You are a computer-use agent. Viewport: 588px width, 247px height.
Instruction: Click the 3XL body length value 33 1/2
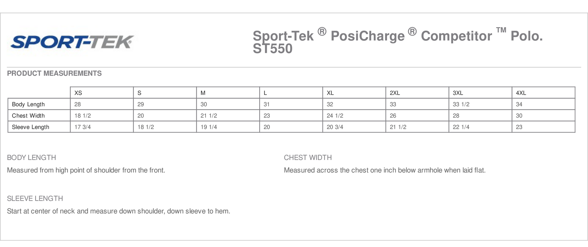pyautogui.click(x=461, y=104)
